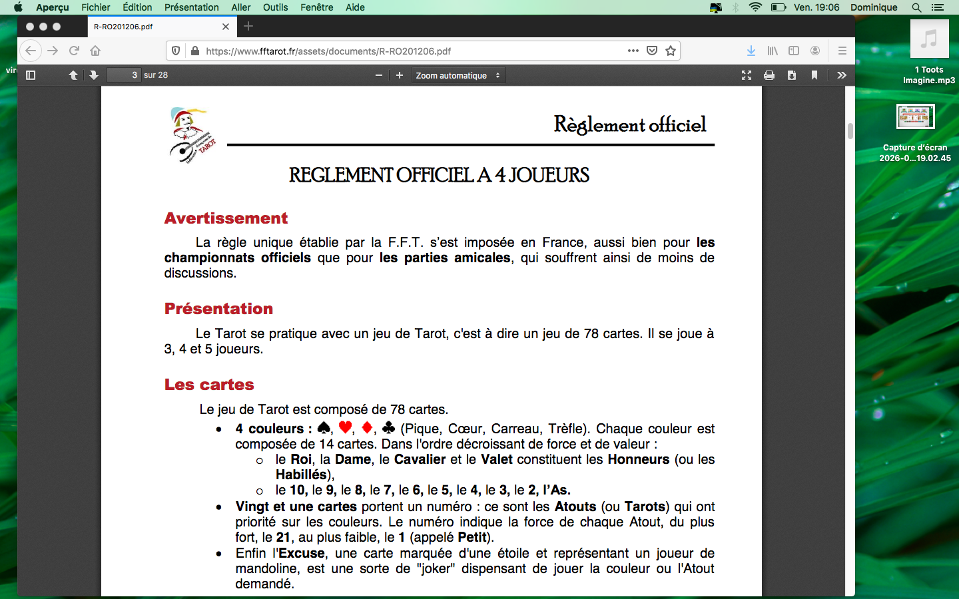The width and height of the screenshot is (959, 599).
Task: Print the PDF document
Action: coord(769,75)
